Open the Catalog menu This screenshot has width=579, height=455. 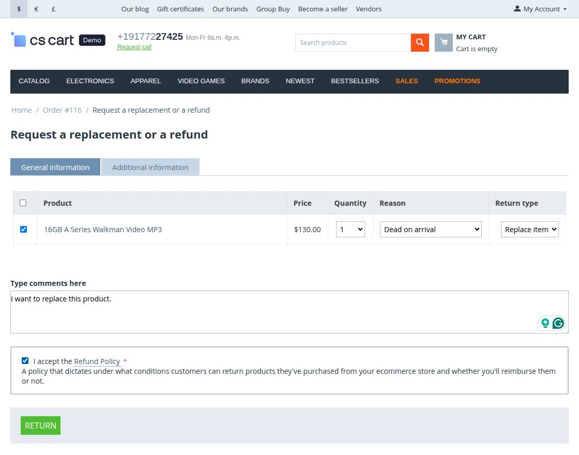(x=34, y=81)
